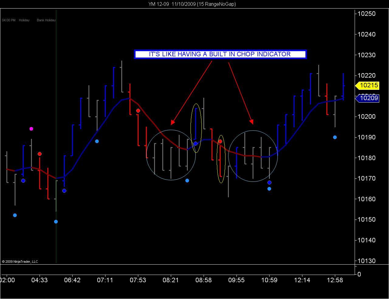Image resolution: width=389 pixels, height=299 pixels.
Task: Click the 06:42 time axis label
Action: [72, 280]
